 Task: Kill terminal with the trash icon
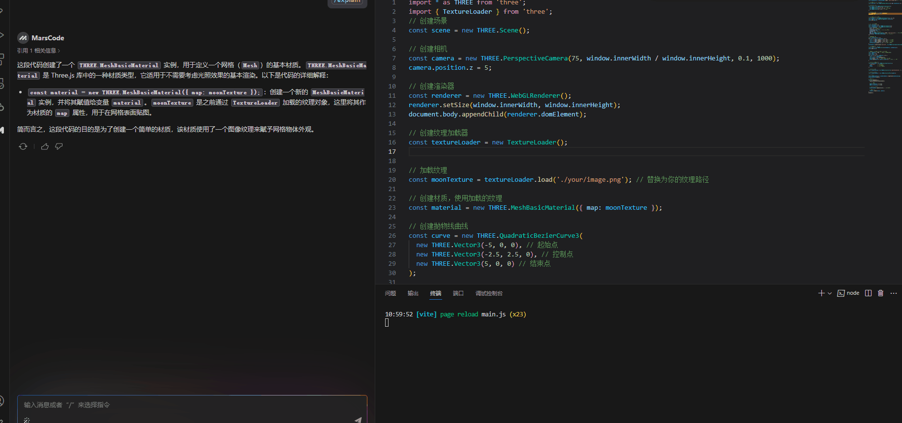880,293
